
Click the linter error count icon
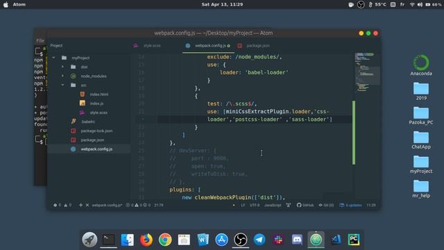[55, 205]
